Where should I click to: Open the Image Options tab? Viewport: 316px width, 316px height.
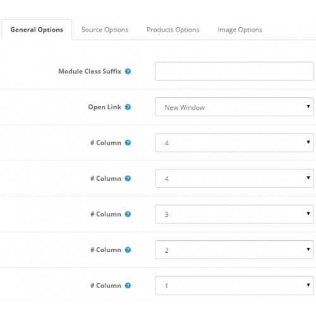[240, 30]
